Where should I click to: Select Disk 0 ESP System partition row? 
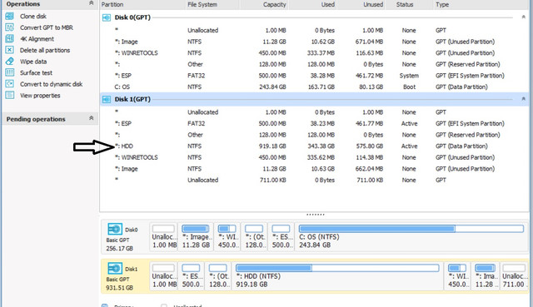tap(314, 76)
